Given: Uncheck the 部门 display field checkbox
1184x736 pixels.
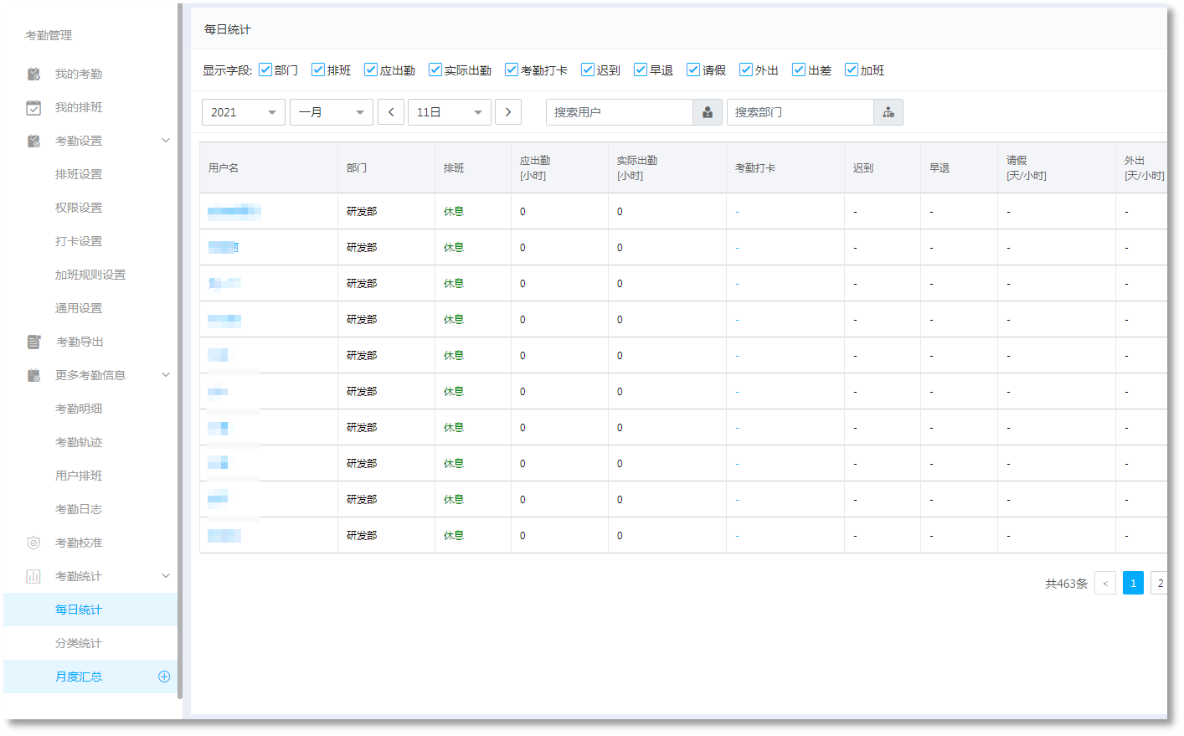Looking at the screenshot, I should [x=265, y=69].
